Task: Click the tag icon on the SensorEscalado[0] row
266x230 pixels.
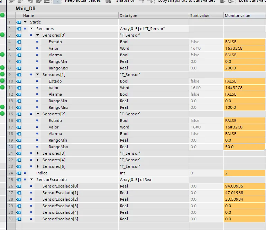Action: [19, 186]
